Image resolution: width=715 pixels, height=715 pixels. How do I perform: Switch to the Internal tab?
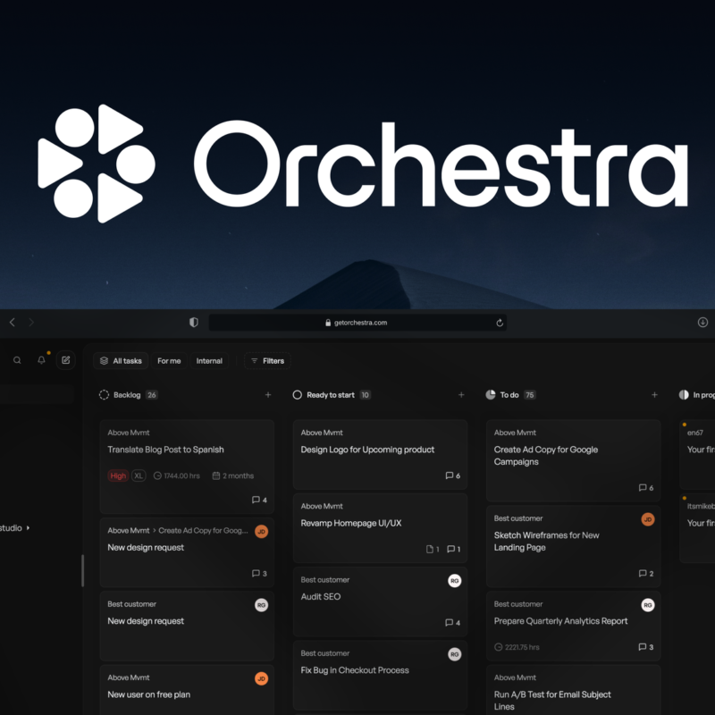point(209,361)
